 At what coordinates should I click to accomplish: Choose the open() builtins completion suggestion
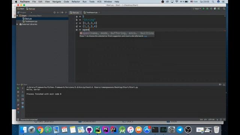click(117, 33)
